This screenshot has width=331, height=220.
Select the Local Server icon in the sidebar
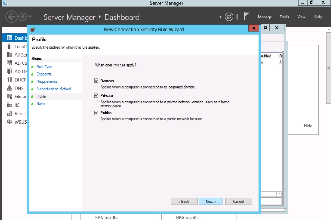click(9, 46)
